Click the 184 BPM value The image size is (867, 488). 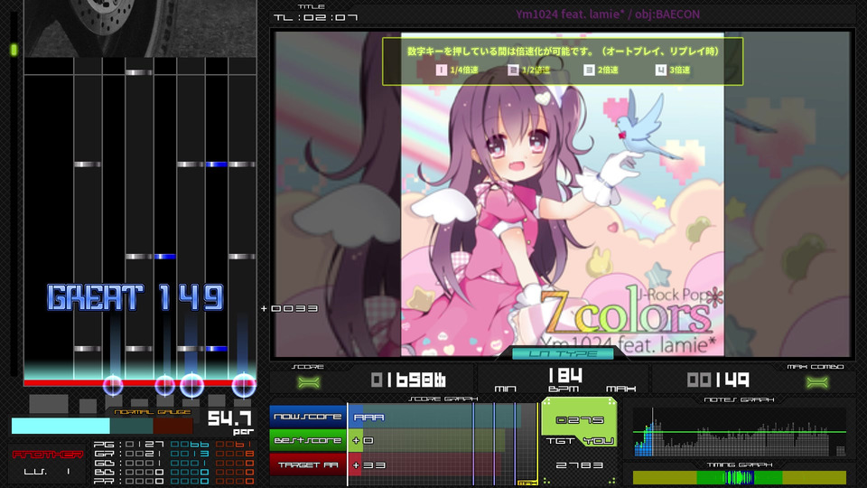pyautogui.click(x=565, y=376)
